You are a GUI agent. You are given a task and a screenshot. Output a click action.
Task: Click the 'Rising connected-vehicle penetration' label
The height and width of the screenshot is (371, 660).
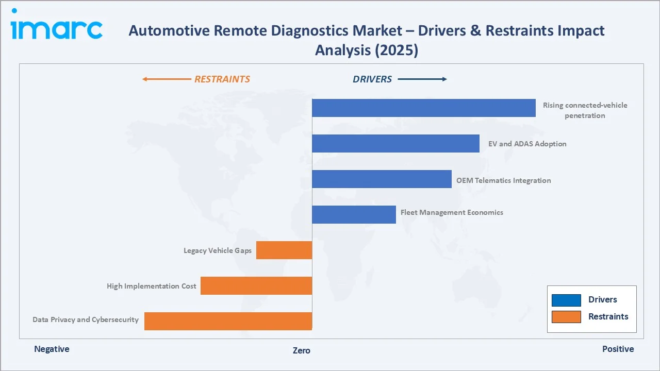click(585, 110)
